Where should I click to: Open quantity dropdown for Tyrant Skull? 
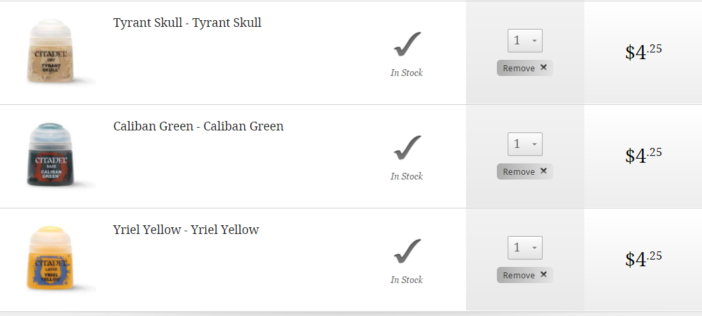tap(524, 40)
